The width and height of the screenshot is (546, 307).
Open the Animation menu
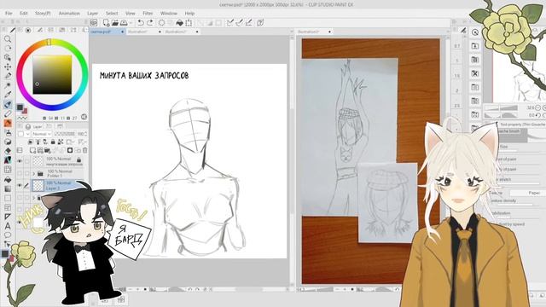(69, 14)
